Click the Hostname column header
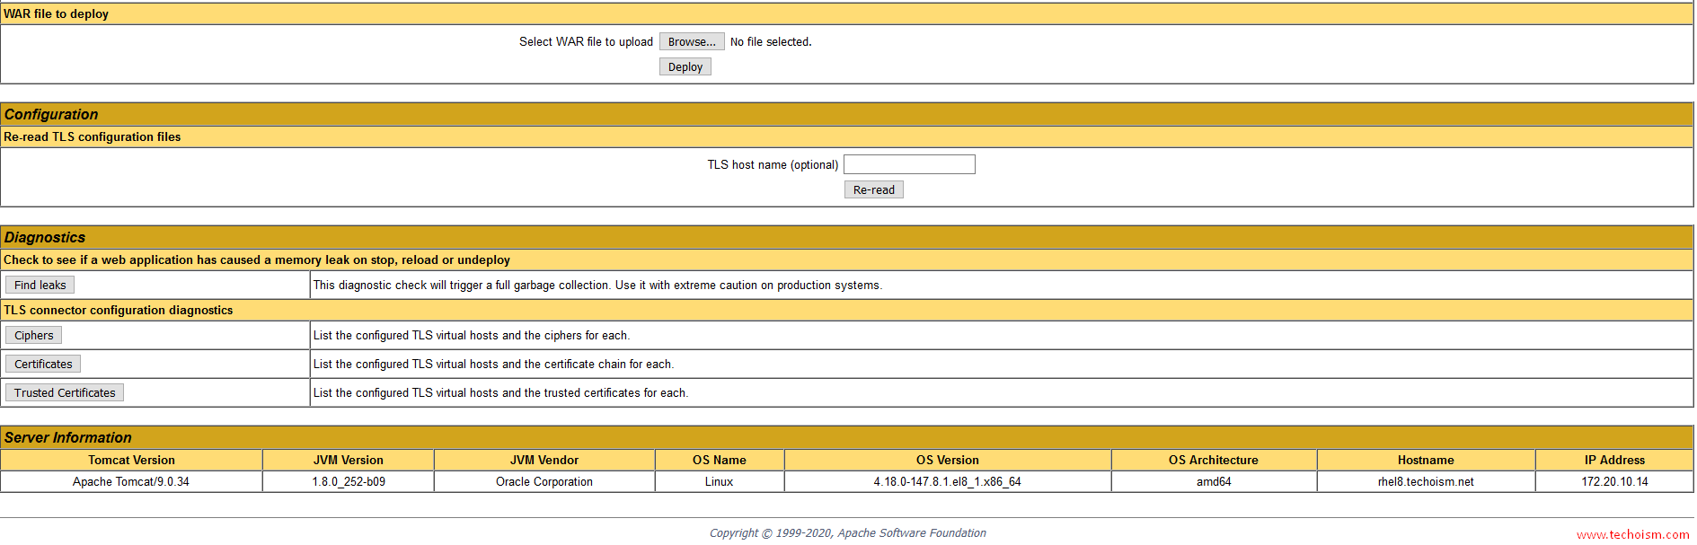This screenshot has height=545, width=1697. click(1426, 460)
